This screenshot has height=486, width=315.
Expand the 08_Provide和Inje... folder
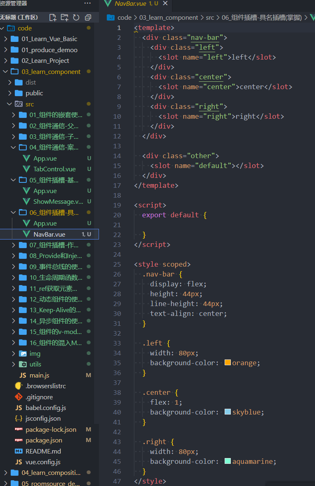coord(13,256)
